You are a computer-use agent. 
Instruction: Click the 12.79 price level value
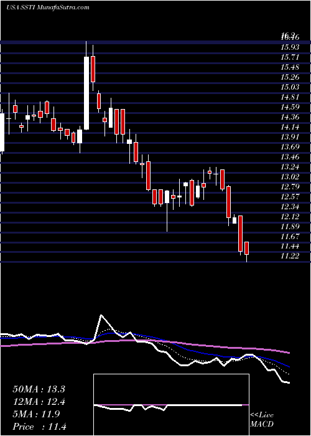click(290, 187)
